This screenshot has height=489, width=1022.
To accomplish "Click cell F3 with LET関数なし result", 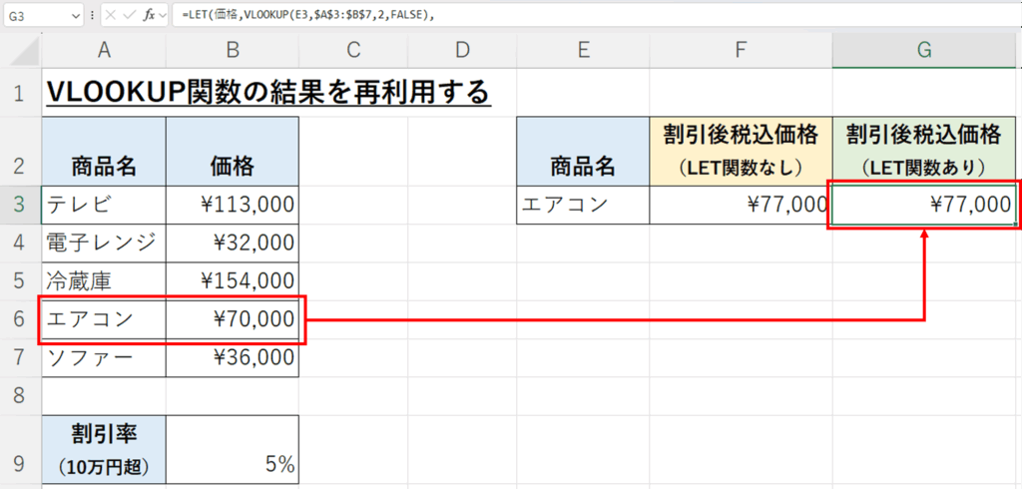I will tap(740, 206).
